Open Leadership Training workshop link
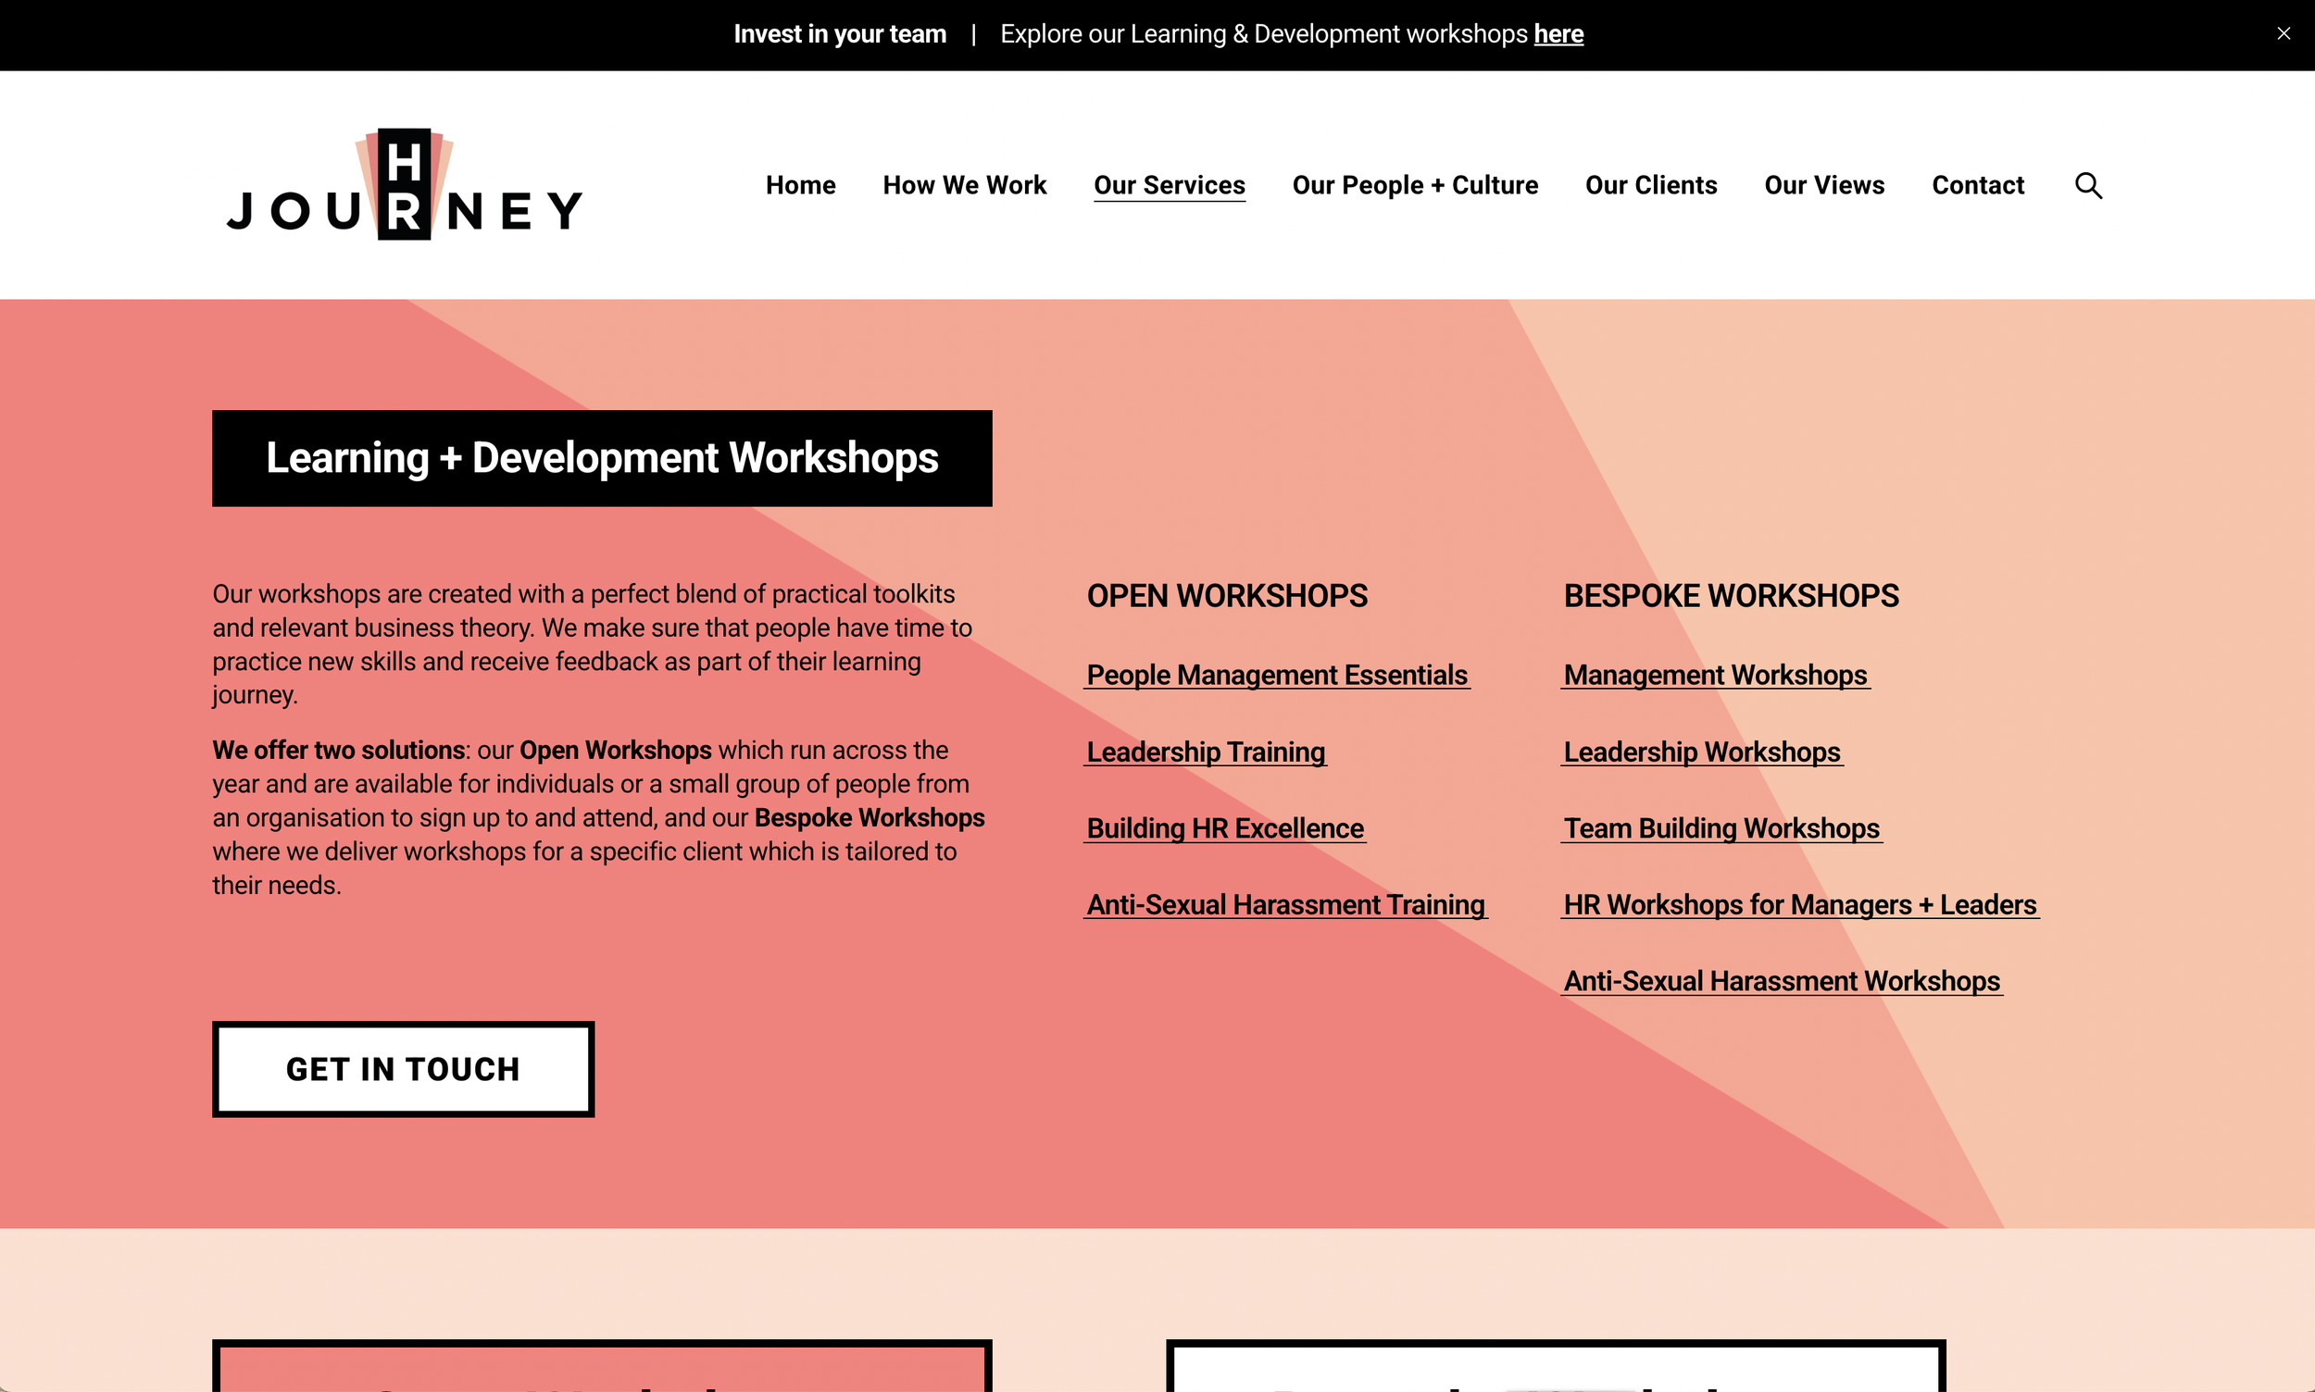The height and width of the screenshot is (1392, 2315). pos(1205,752)
